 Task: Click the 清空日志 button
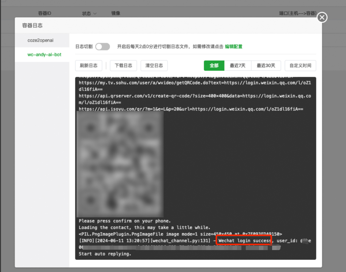click(154, 65)
